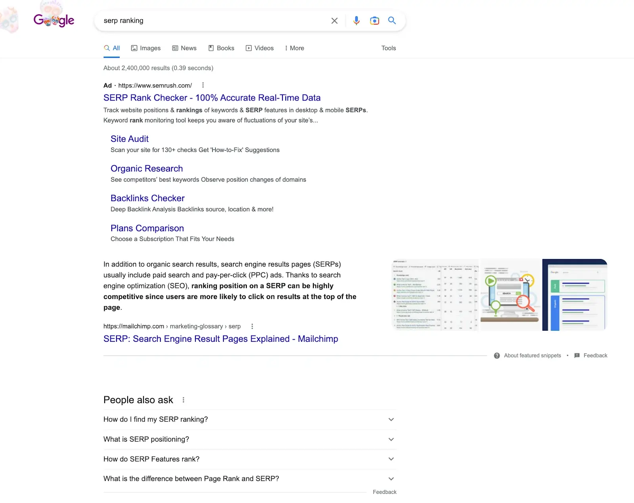Click the About featured snippets help icon
Viewport: 634px width, 503px height.
tap(497, 356)
